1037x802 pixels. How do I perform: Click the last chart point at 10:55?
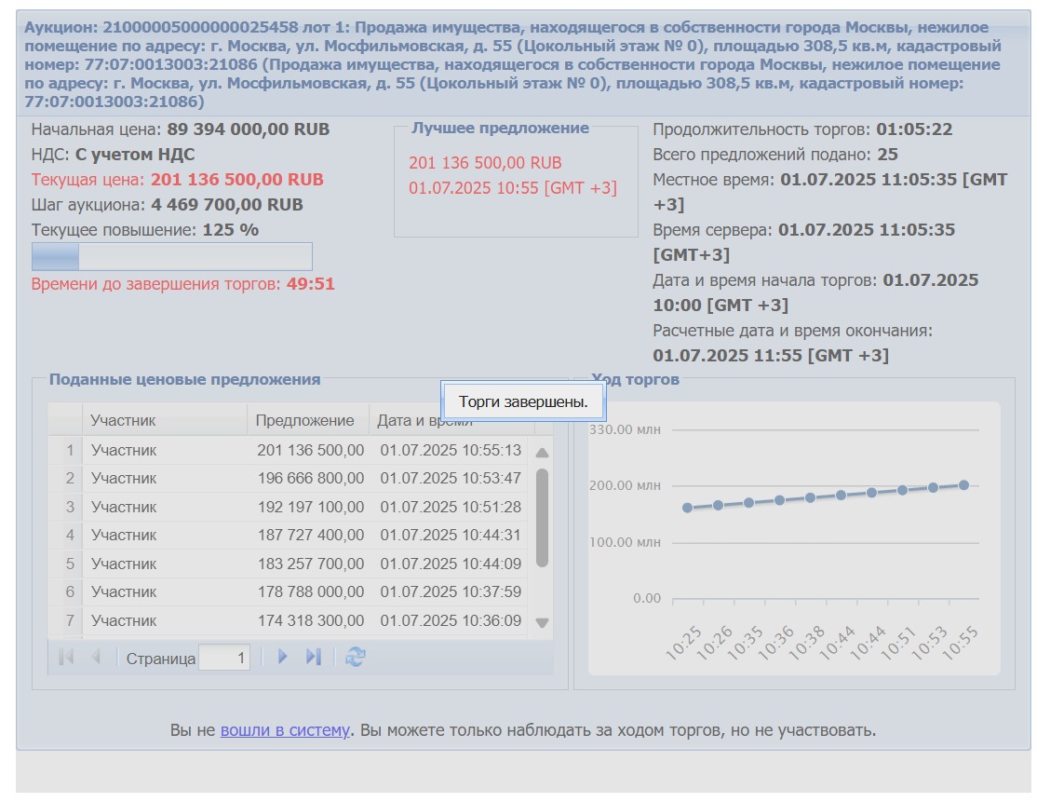click(x=963, y=485)
